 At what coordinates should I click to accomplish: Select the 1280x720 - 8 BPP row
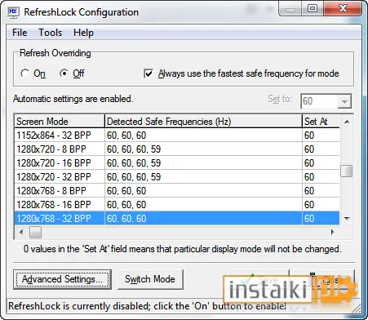tap(177, 149)
